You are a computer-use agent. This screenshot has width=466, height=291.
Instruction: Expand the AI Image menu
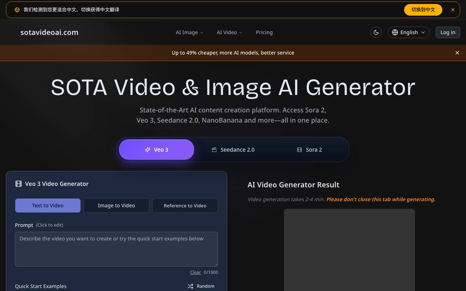tap(189, 32)
